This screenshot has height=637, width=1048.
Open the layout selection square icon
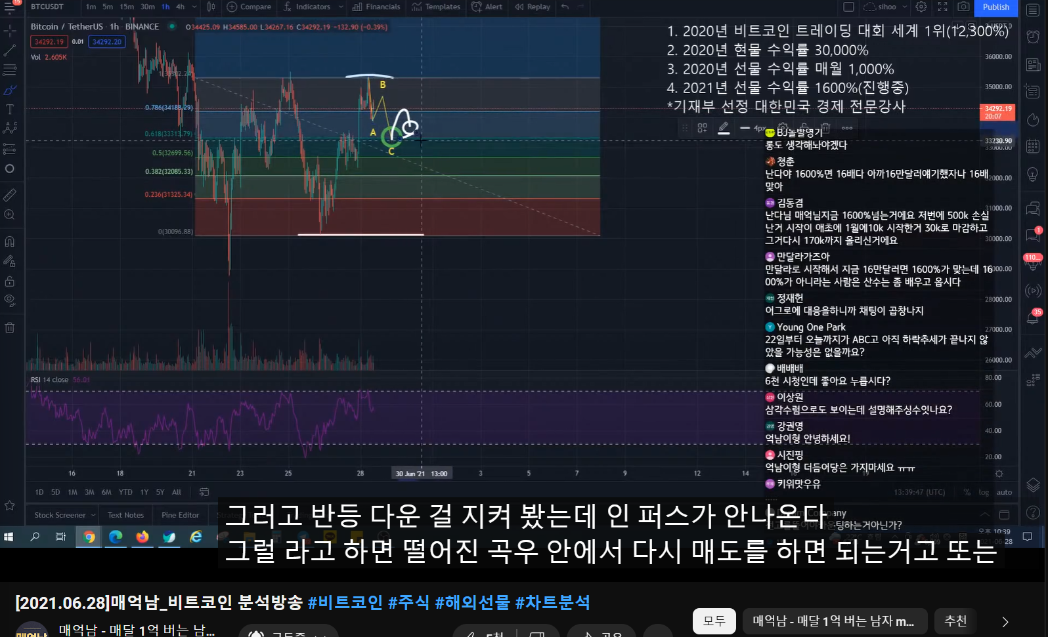(x=848, y=7)
